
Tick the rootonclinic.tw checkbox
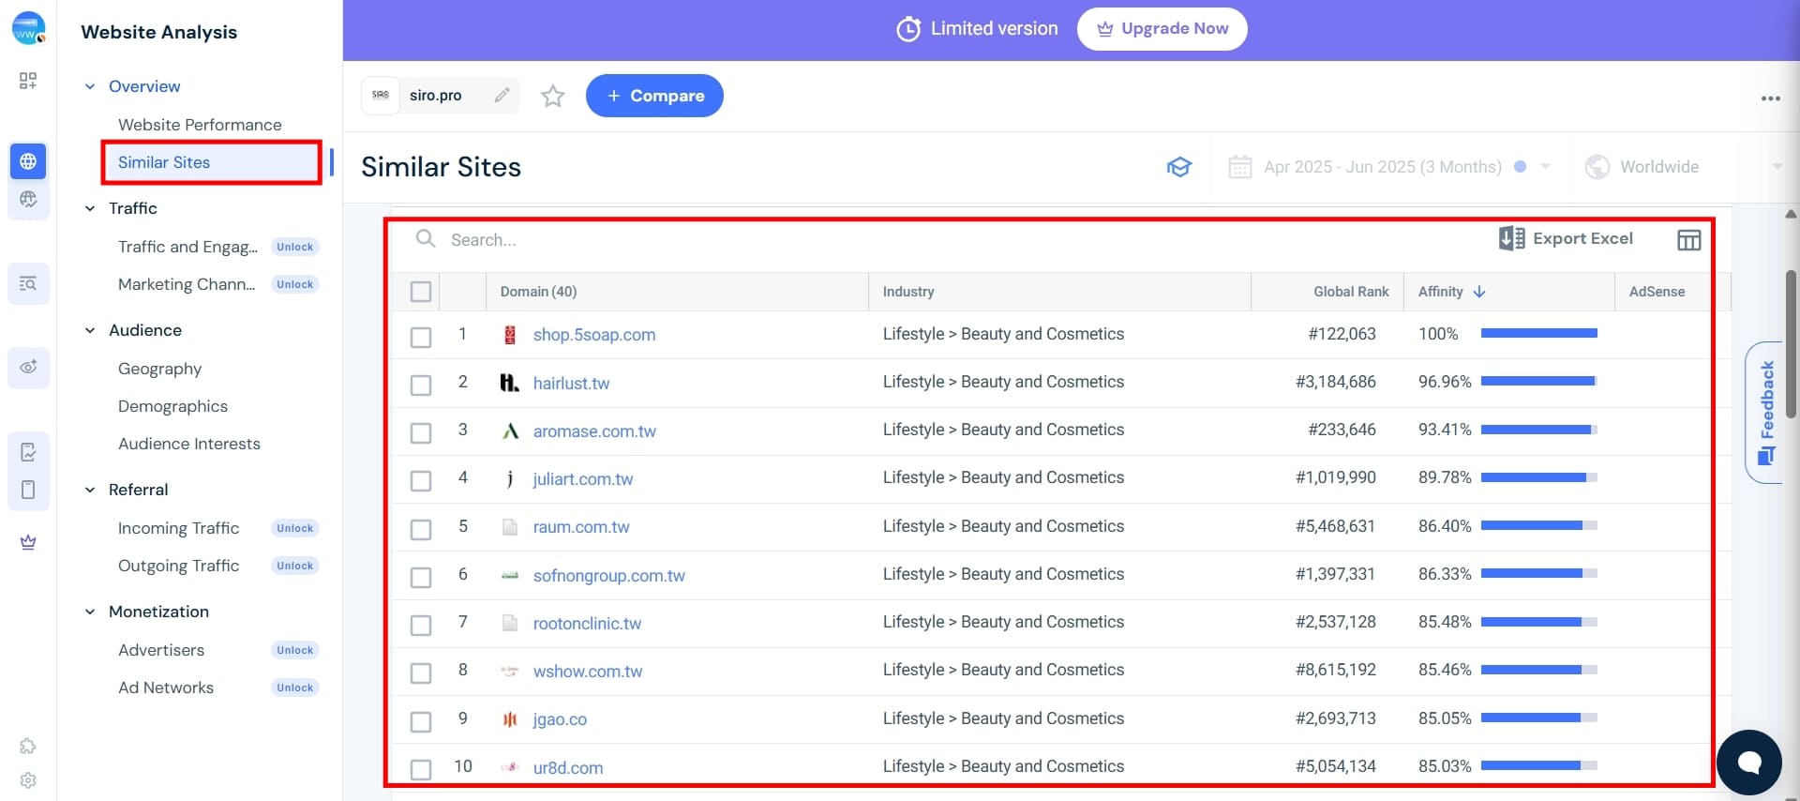[421, 625]
